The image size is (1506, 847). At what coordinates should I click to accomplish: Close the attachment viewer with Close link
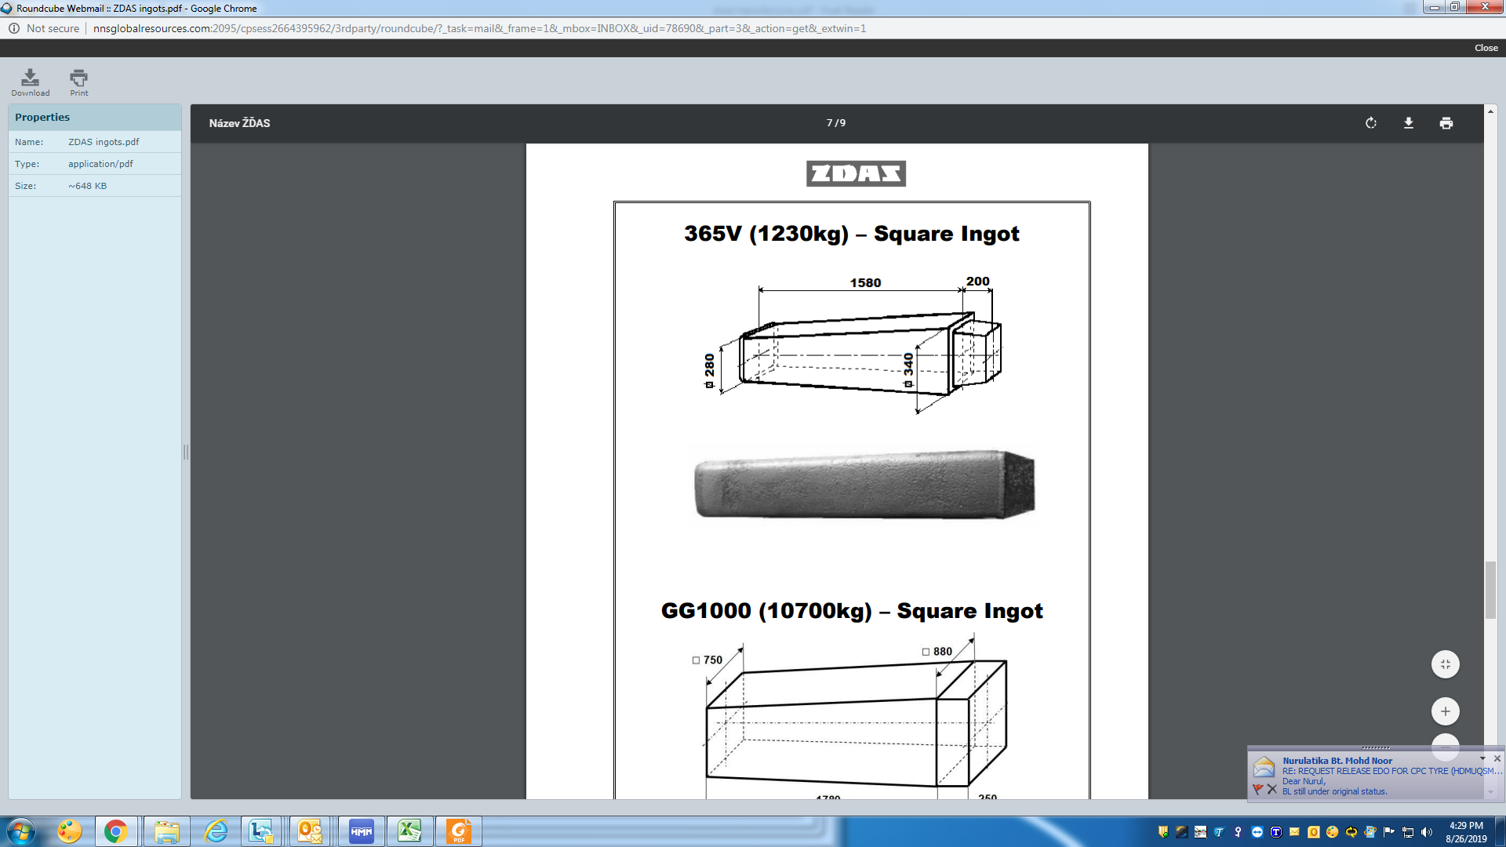(1486, 48)
